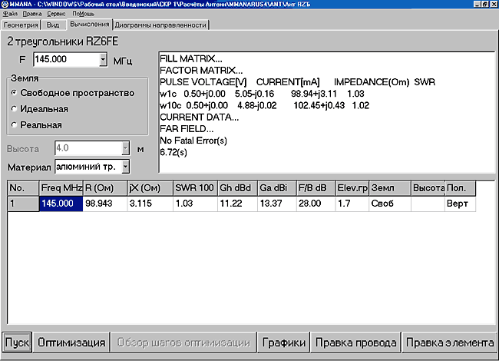Open the Файл menu
This screenshot has height=361, width=499.
(8, 15)
